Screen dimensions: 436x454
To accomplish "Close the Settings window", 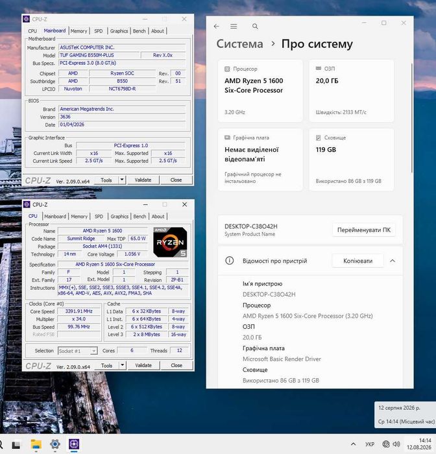I will tap(404, 23).
